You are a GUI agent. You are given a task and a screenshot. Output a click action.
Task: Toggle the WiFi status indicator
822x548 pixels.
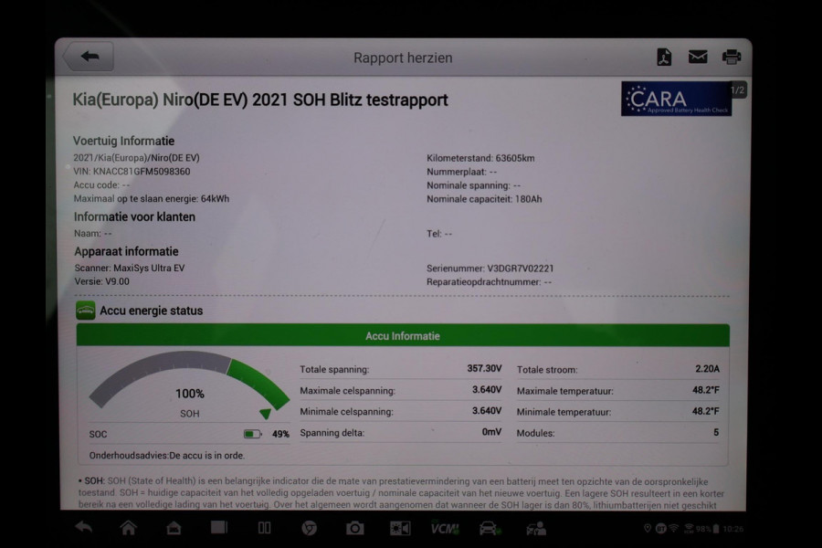[673, 529]
